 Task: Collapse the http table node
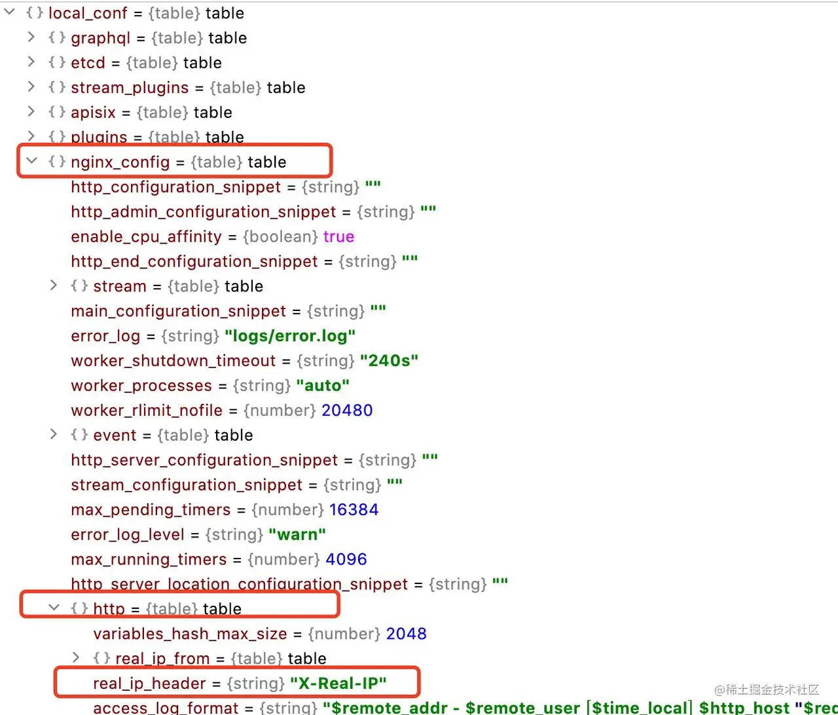54,608
